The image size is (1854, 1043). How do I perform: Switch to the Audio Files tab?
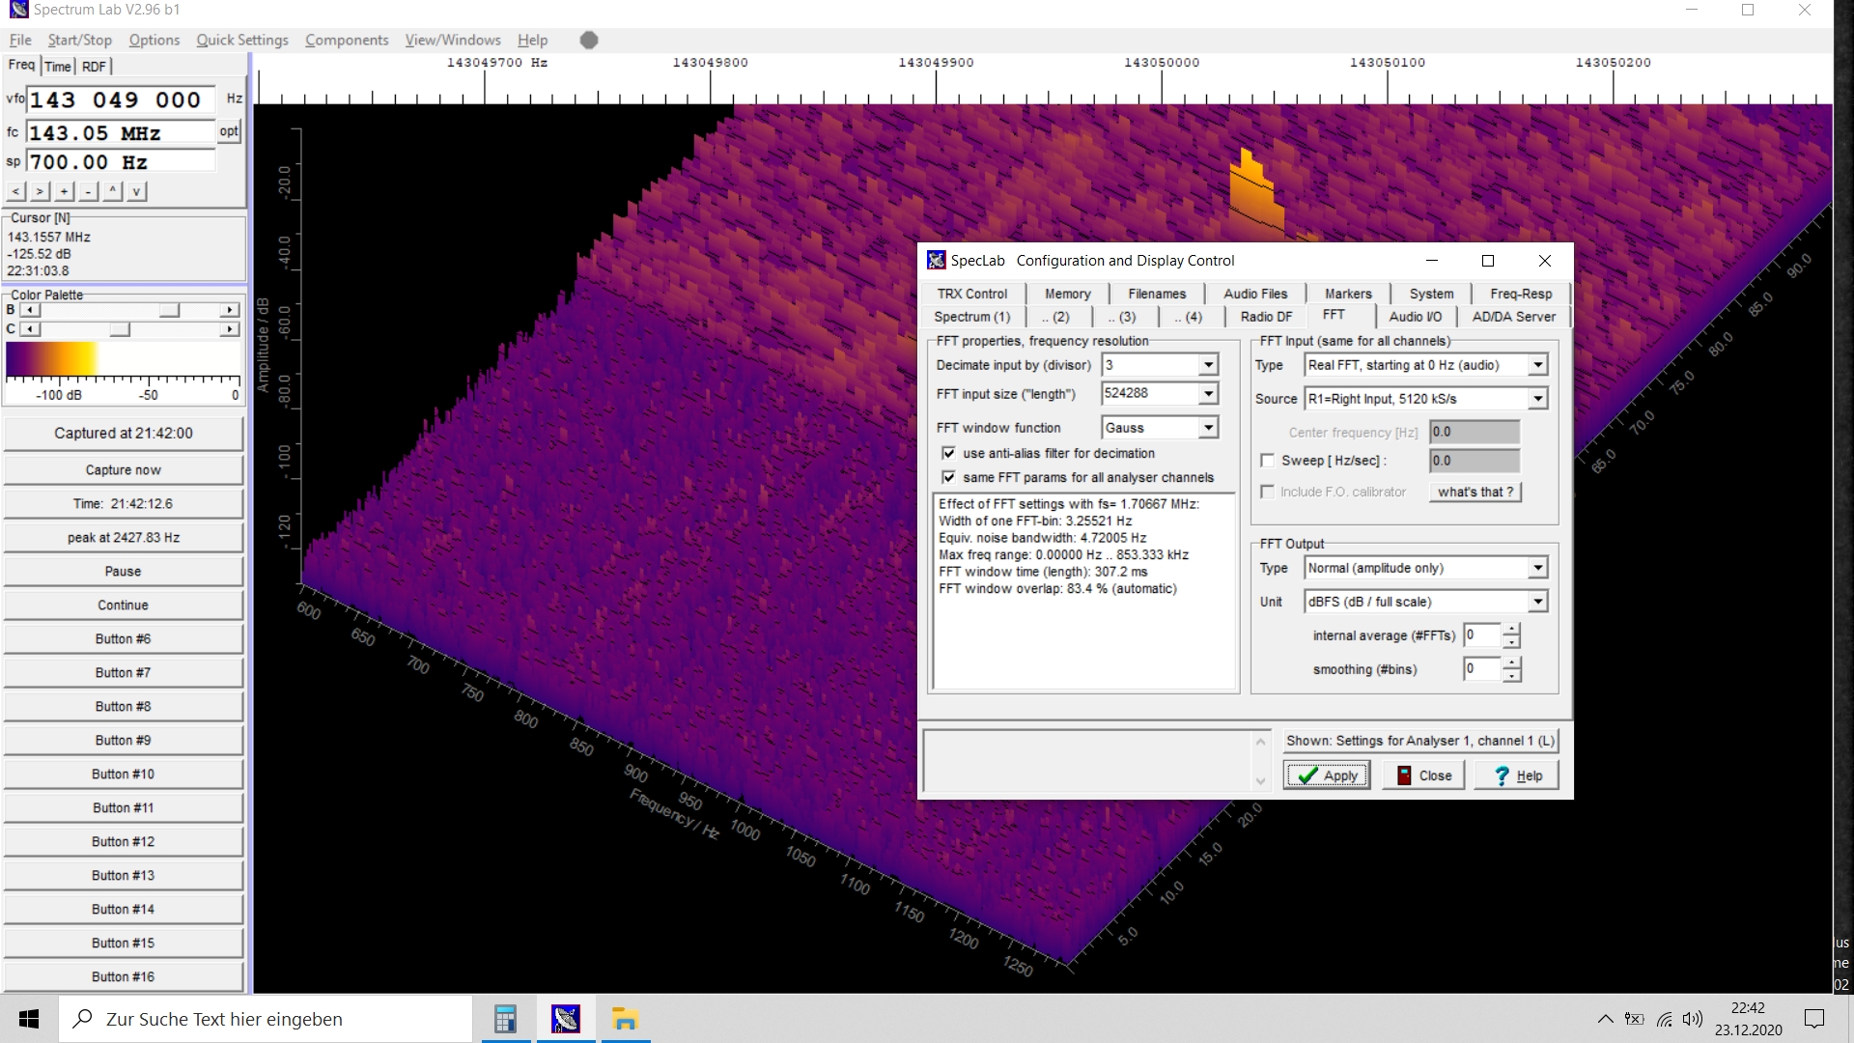[x=1255, y=294]
